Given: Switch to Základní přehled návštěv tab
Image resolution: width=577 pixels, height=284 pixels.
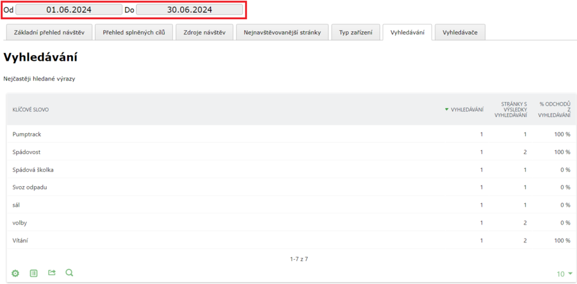Looking at the screenshot, I should coord(49,32).
